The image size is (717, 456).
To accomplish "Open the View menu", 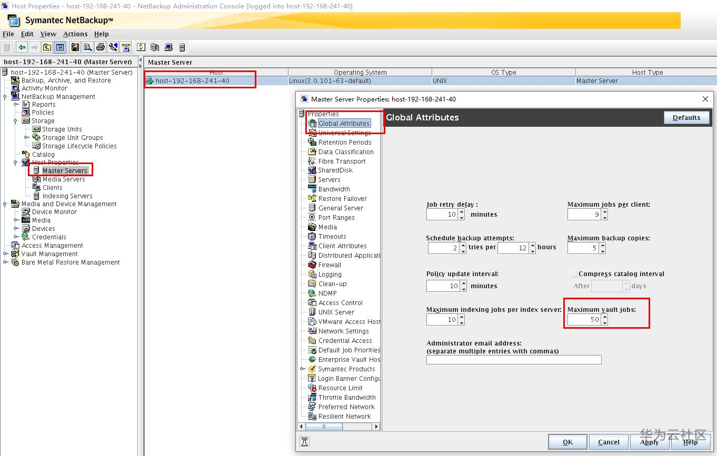I will (x=48, y=34).
